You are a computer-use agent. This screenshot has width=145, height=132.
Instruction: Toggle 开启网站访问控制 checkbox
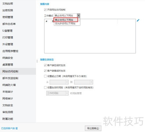[x=45, y=10]
